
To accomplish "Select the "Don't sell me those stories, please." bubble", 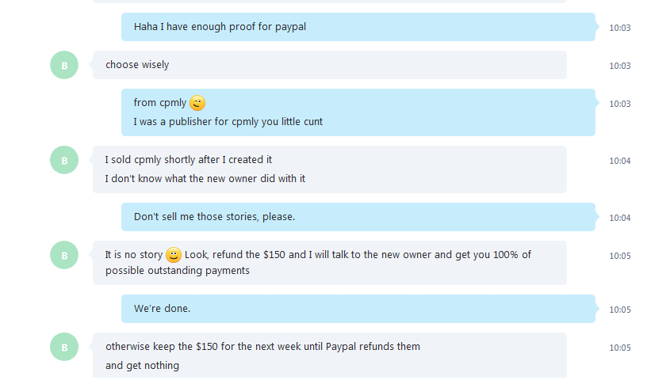I will point(358,217).
